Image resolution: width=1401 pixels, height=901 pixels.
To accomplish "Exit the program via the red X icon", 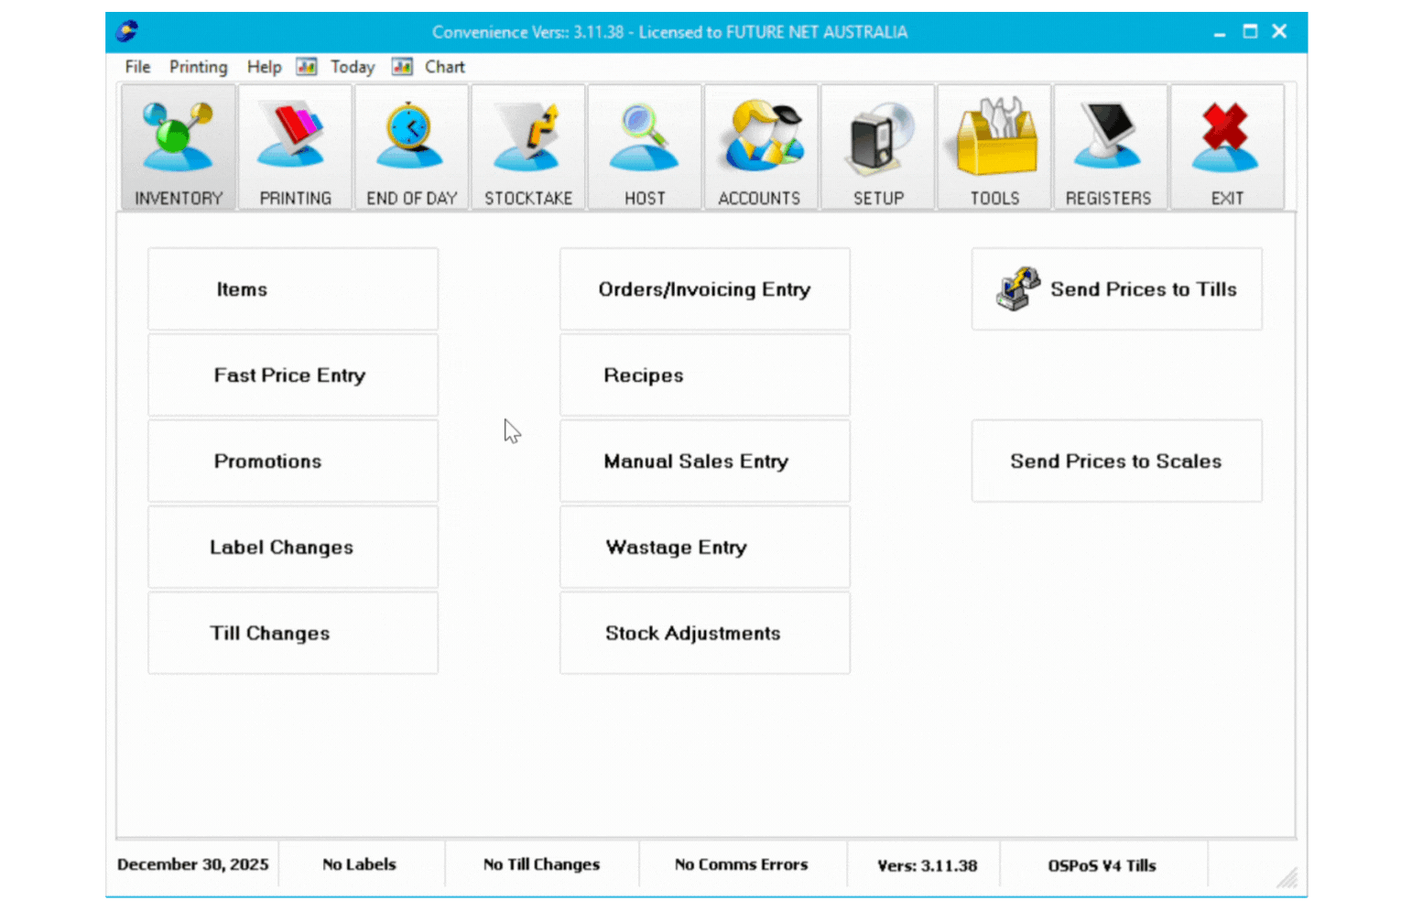I will pos(1226,147).
